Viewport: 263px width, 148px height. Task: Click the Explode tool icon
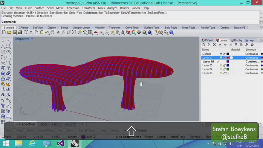[8, 84]
